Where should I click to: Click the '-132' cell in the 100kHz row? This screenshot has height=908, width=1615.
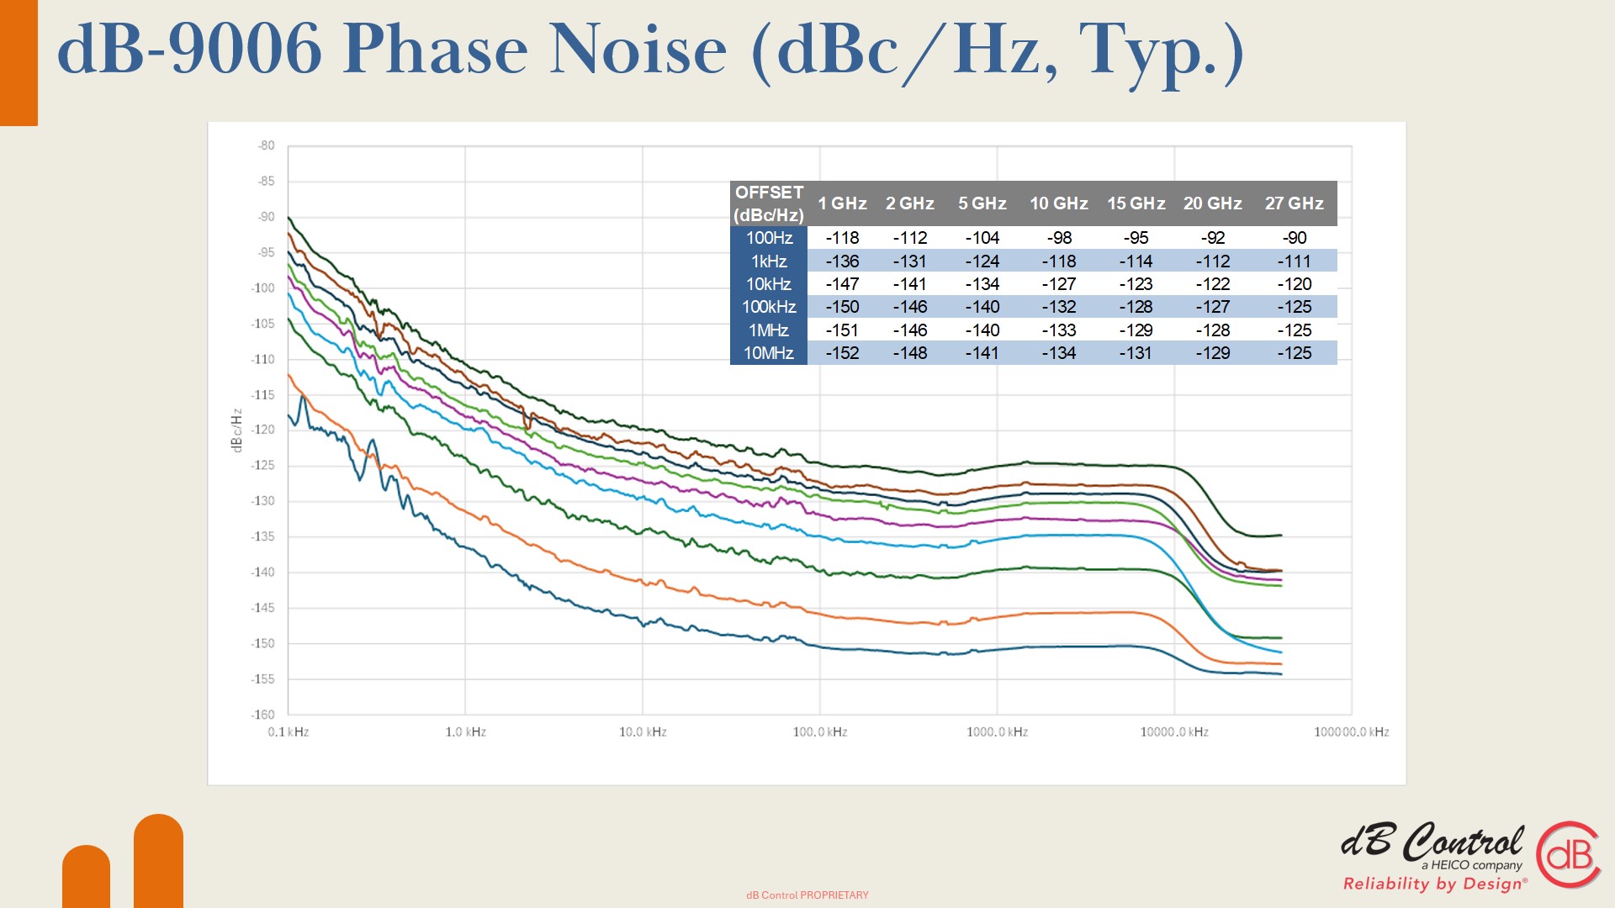click(1059, 307)
